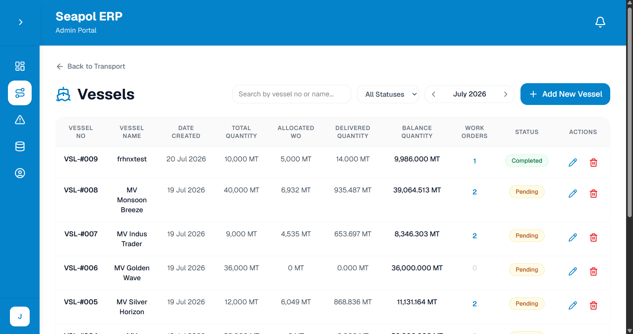The image size is (633, 334).
Task: Delete vessel VSL-#008 with trash icon
Action: [x=593, y=193]
